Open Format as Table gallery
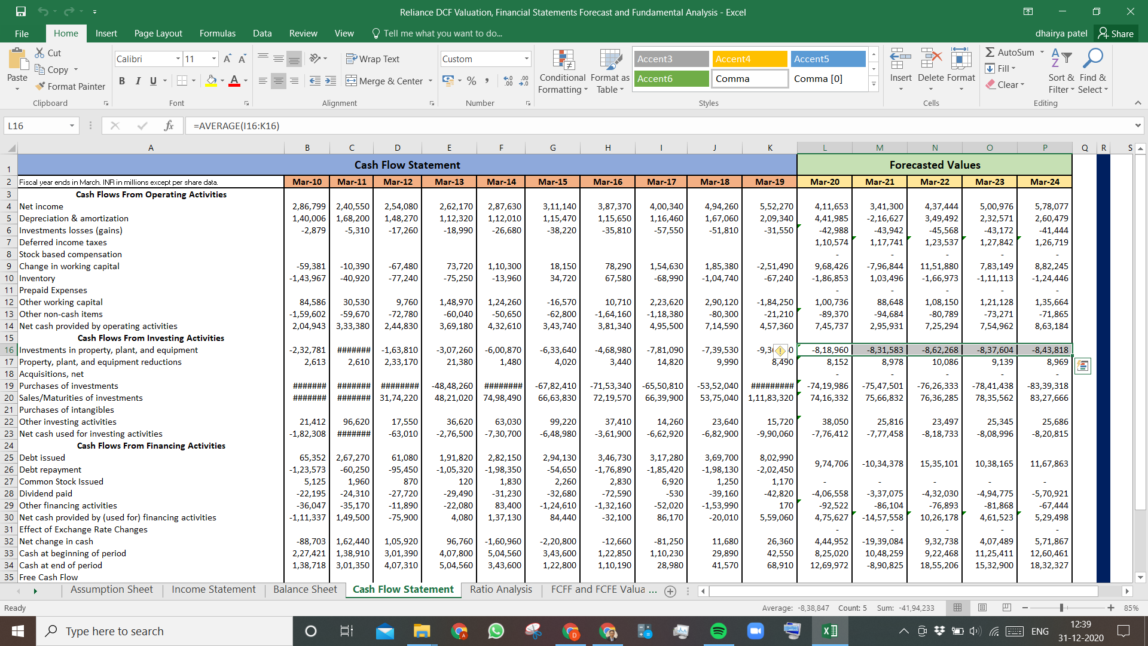 click(610, 71)
